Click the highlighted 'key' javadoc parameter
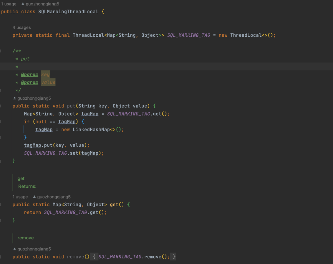The height and width of the screenshot is (264, 333). coord(45,74)
